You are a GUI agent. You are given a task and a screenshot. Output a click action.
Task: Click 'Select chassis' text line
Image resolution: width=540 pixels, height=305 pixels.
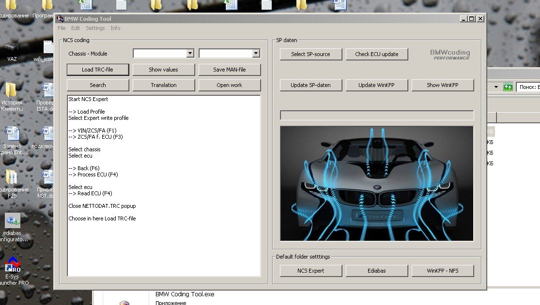tap(84, 149)
